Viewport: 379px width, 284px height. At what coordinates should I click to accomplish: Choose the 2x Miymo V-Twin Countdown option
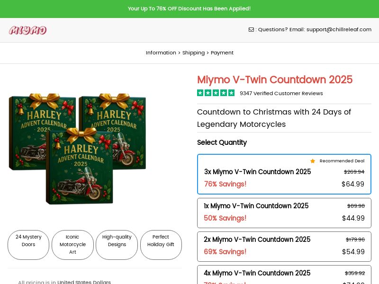(284, 246)
